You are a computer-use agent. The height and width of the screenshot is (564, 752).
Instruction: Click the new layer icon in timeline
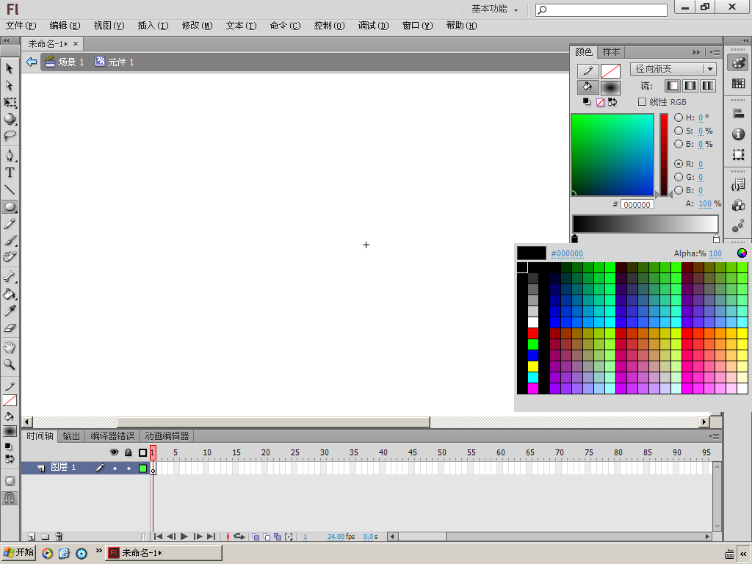tap(32, 537)
